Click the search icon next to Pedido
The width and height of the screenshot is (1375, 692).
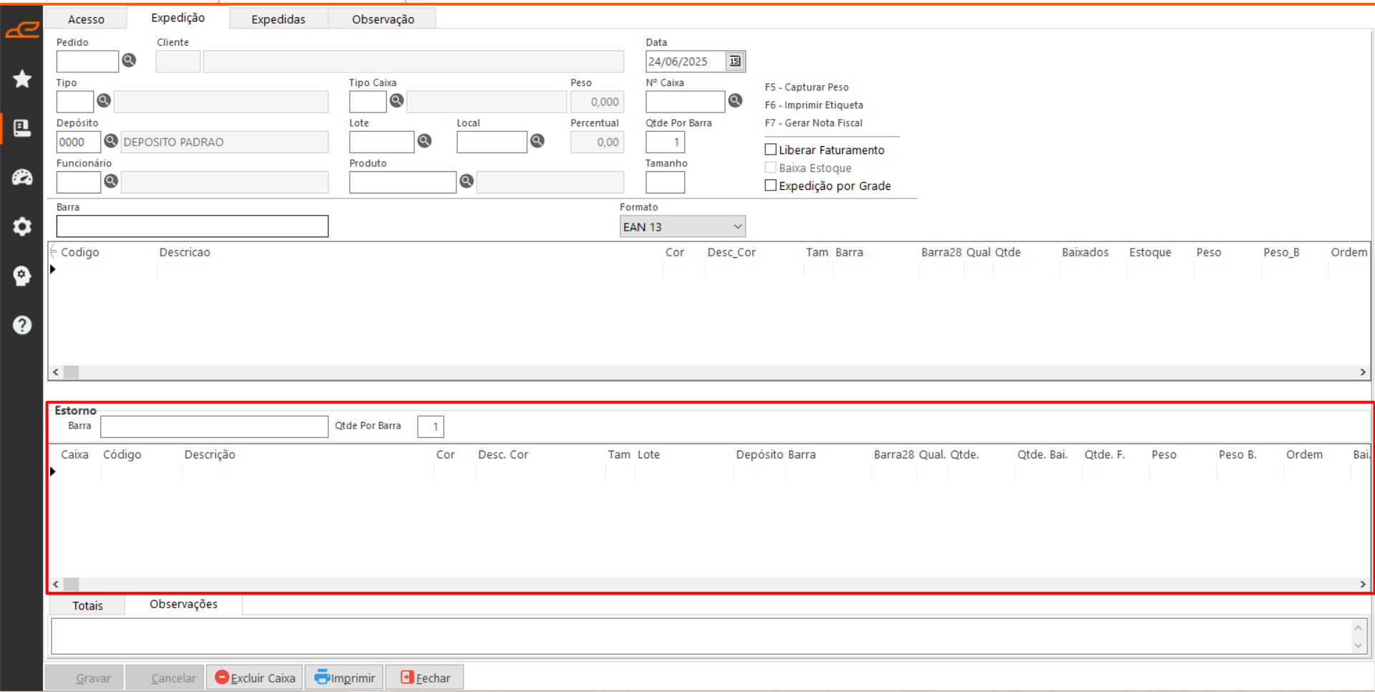(x=129, y=61)
